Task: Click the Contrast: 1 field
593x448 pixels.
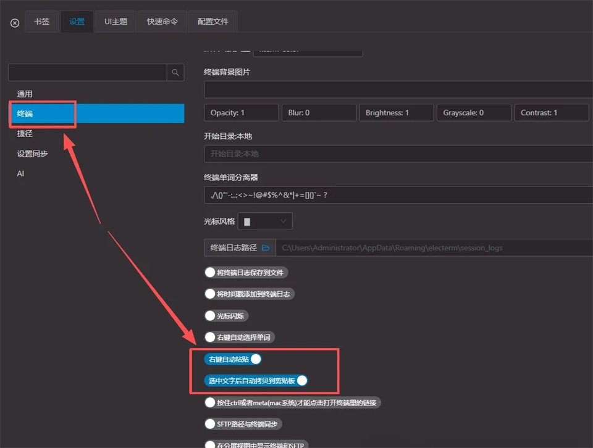Action: (x=552, y=112)
